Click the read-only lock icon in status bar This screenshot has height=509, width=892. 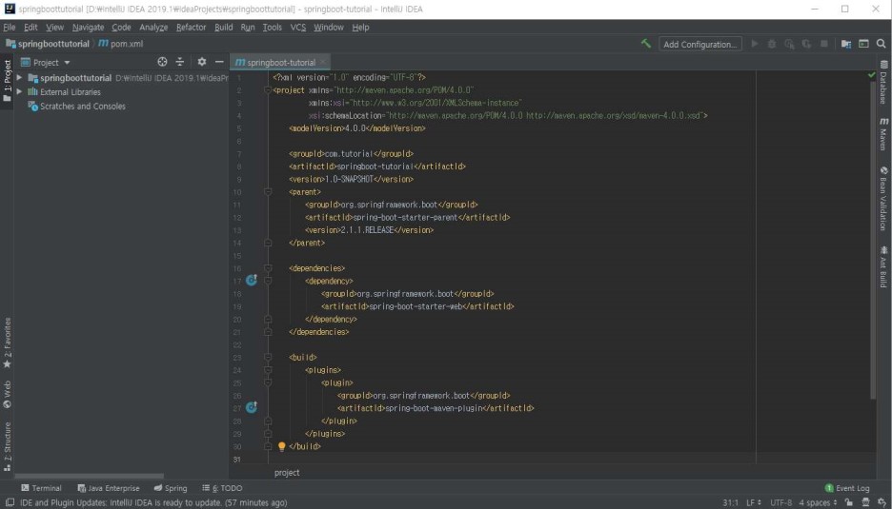pos(849,502)
